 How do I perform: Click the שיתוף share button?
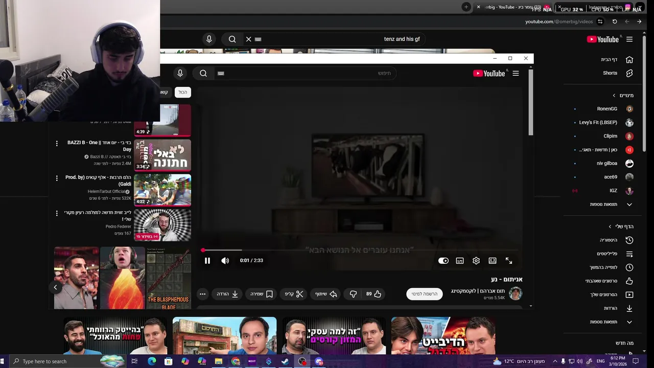point(326,294)
